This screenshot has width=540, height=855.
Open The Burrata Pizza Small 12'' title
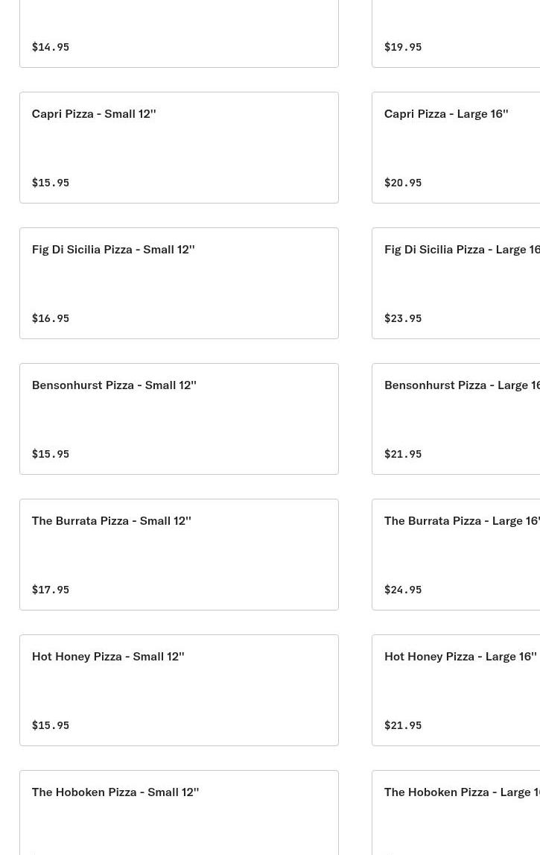112,521
